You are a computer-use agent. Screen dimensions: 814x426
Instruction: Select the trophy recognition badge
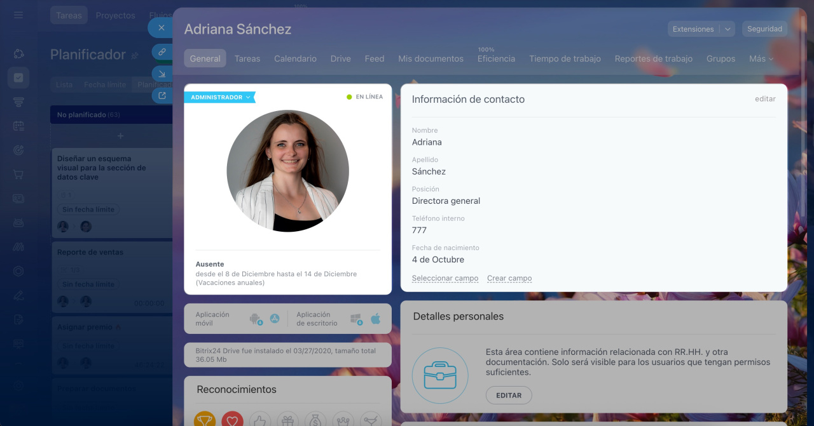click(205, 419)
